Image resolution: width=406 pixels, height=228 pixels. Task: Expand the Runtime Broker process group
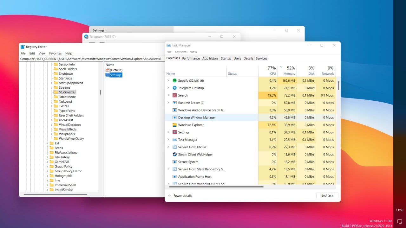(x=168, y=103)
